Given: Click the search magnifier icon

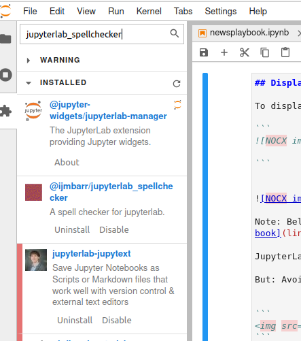Looking at the screenshot, I should pos(175,33).
